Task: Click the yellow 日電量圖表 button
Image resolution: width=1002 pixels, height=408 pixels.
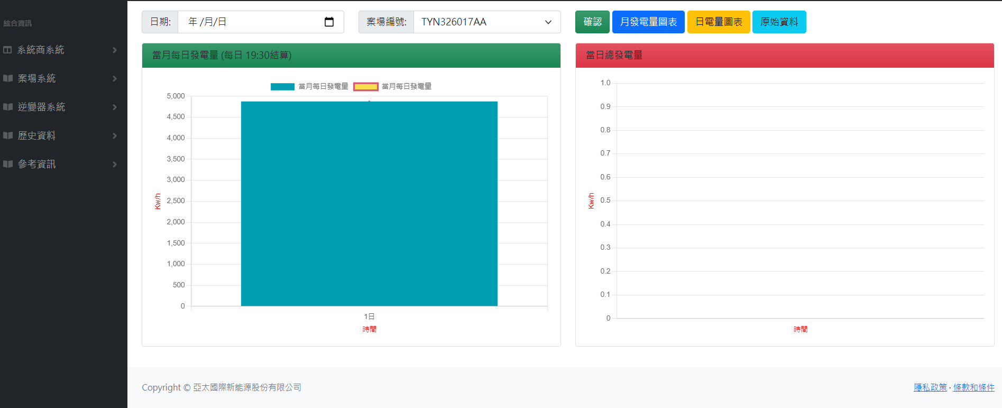Action: coord(719,22)
